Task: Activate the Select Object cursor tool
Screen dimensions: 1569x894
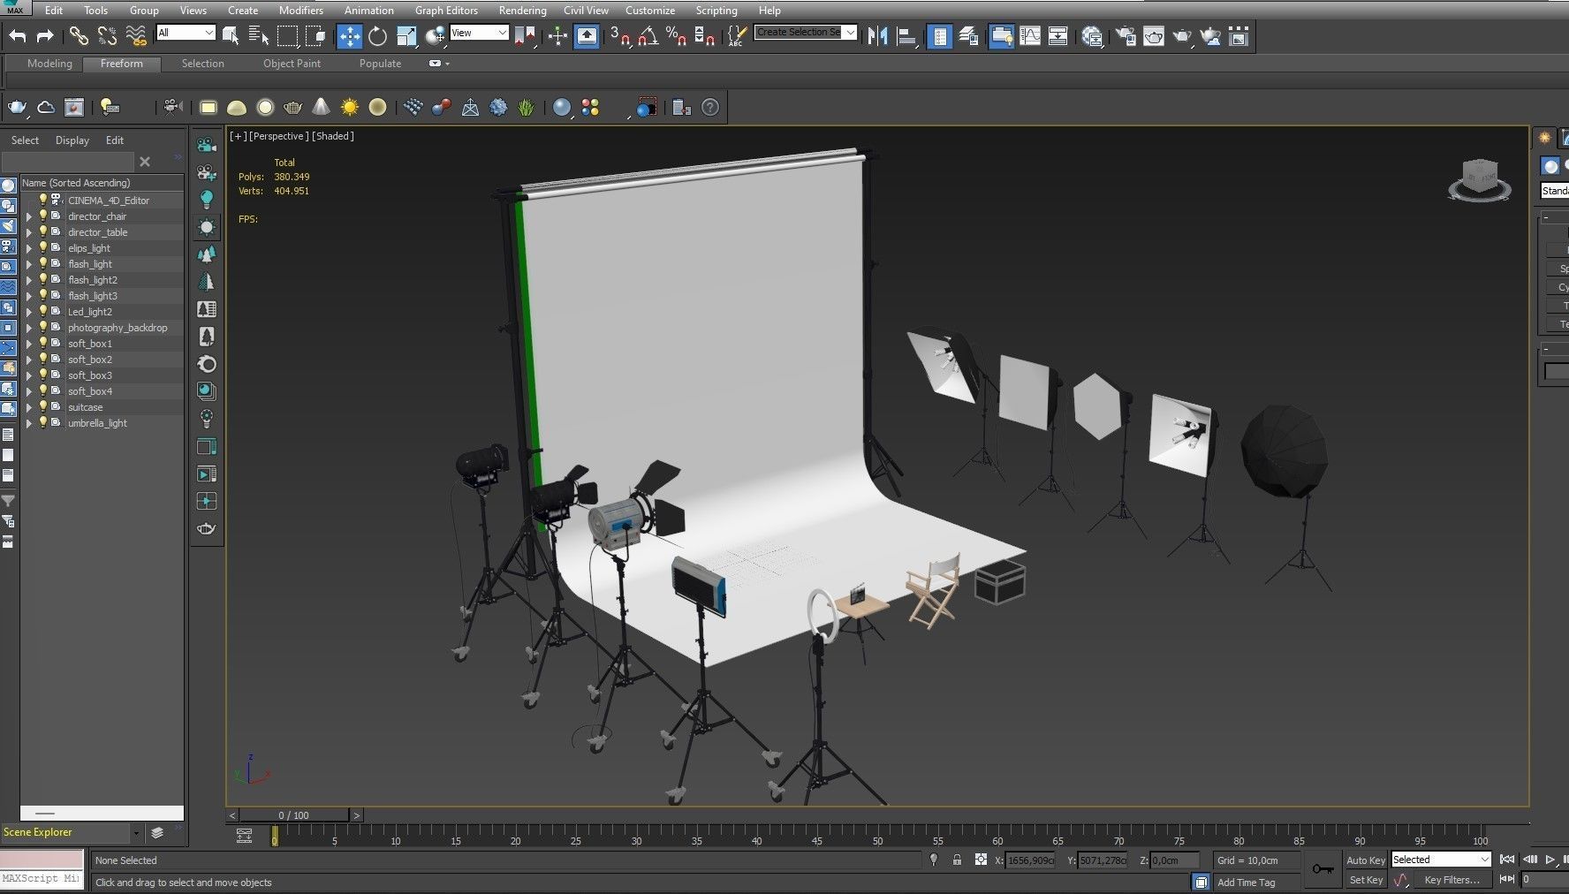Action: (x=231, y=36)
